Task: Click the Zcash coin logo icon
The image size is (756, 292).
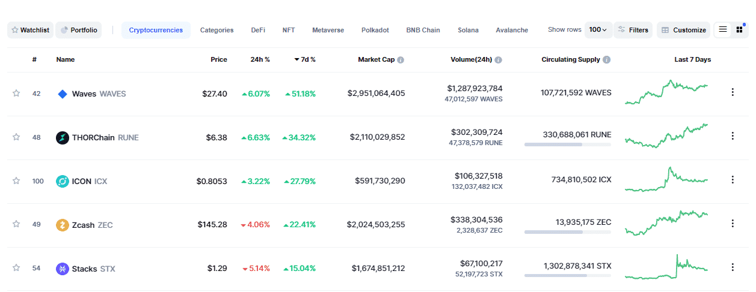Action: (62, 225)
